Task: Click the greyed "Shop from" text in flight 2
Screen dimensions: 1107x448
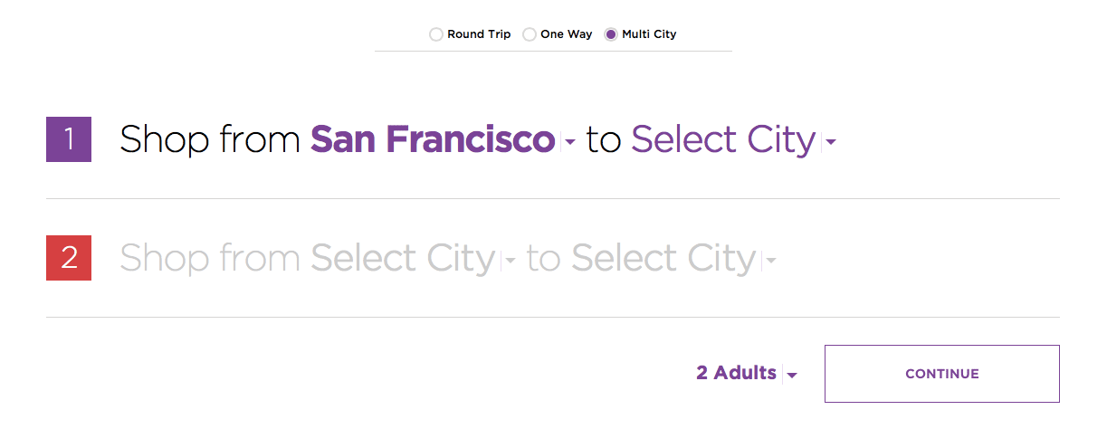Action: point(210,259)
